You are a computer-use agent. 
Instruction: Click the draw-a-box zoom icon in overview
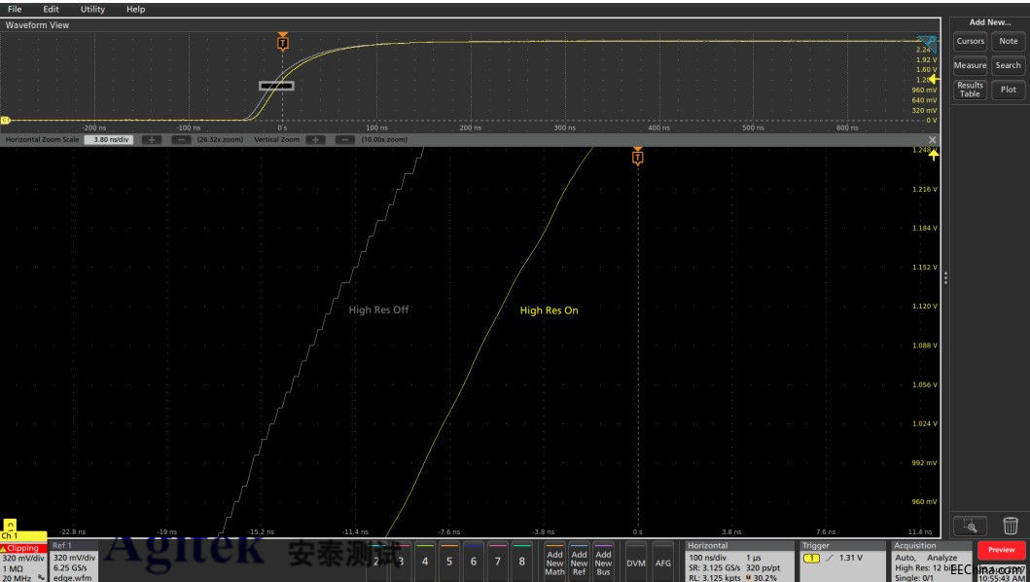[x=927, y=42]
